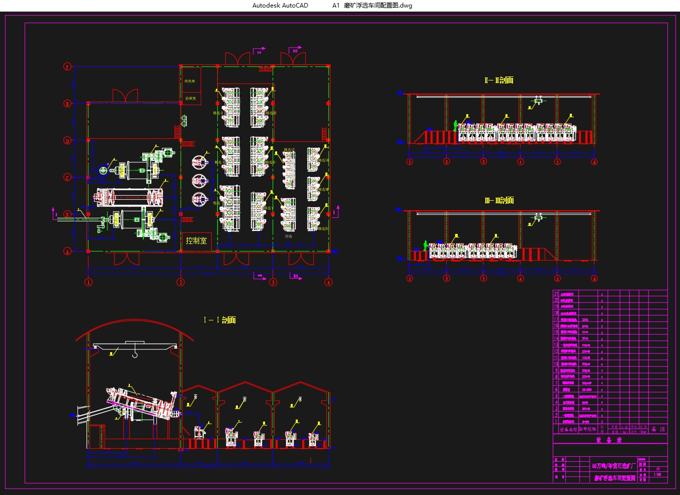Click the III－III剖面 section heading
This screenshot has width=680, height=495.
499,200
